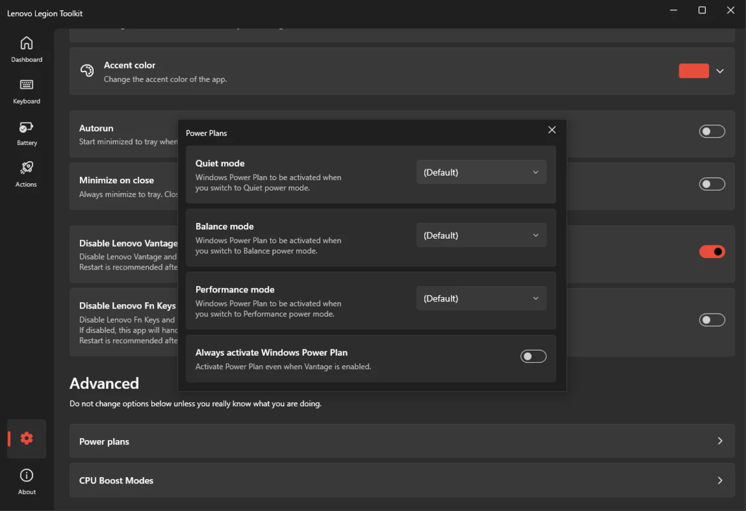Open the About info icon
Viewport: 746px width, 511px height.
[x=27, y=475]
